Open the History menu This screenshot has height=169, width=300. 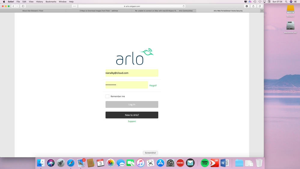(x=40, y=2)
